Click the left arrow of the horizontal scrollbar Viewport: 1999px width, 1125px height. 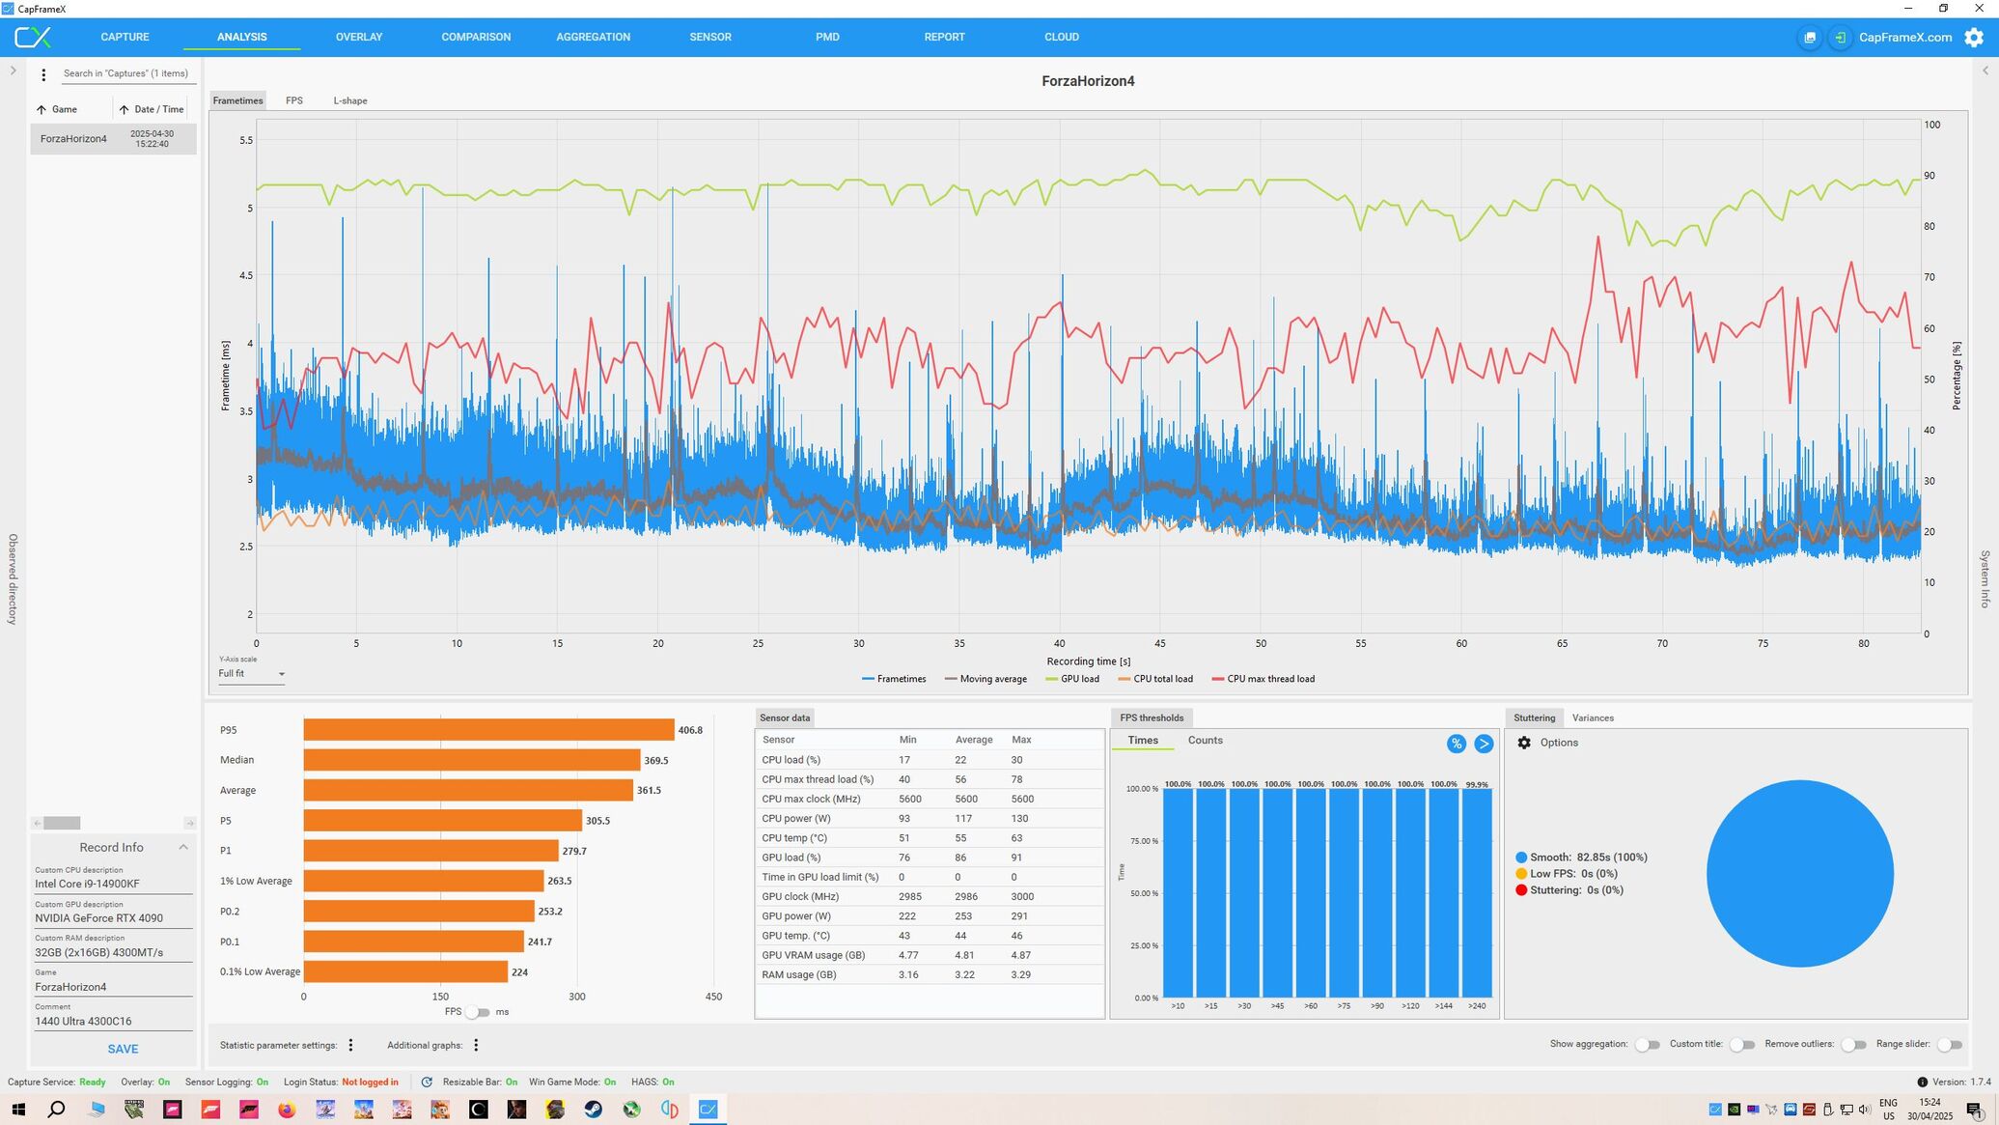(x=37, y=823)
